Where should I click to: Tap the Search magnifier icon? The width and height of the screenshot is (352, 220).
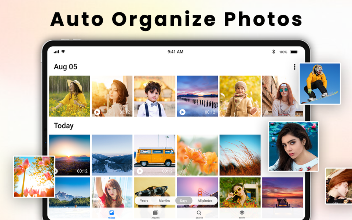click(198, 213)
